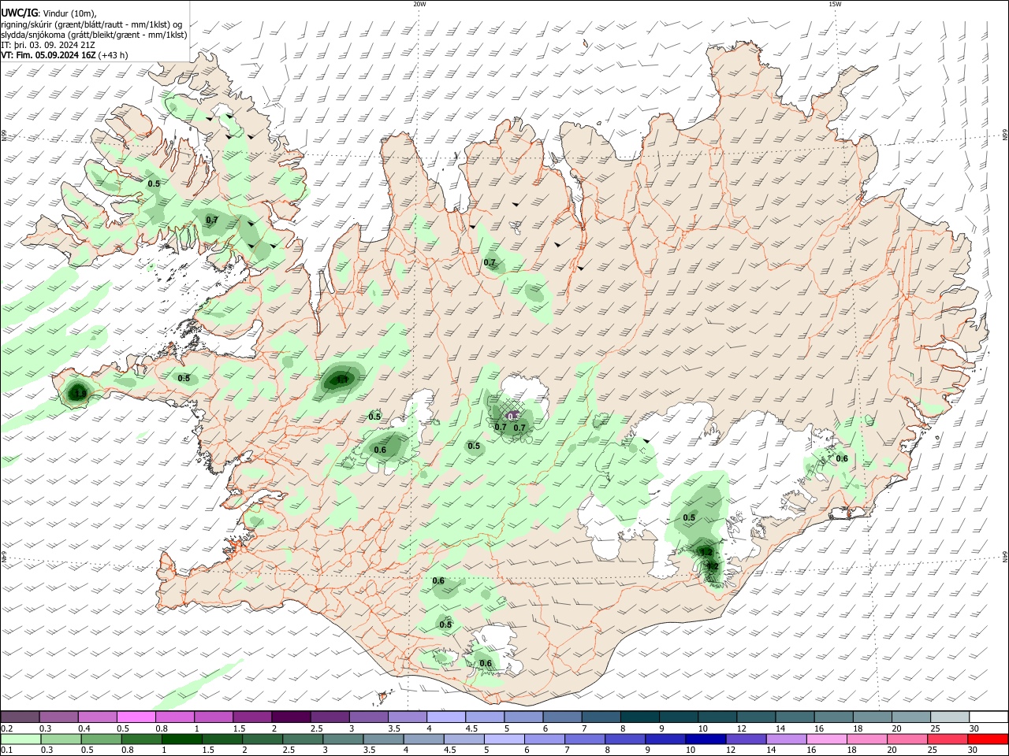Viewport: 1009px width, 756px height.
Task: Click the '15W' longitude label
Action: [835, 4]
